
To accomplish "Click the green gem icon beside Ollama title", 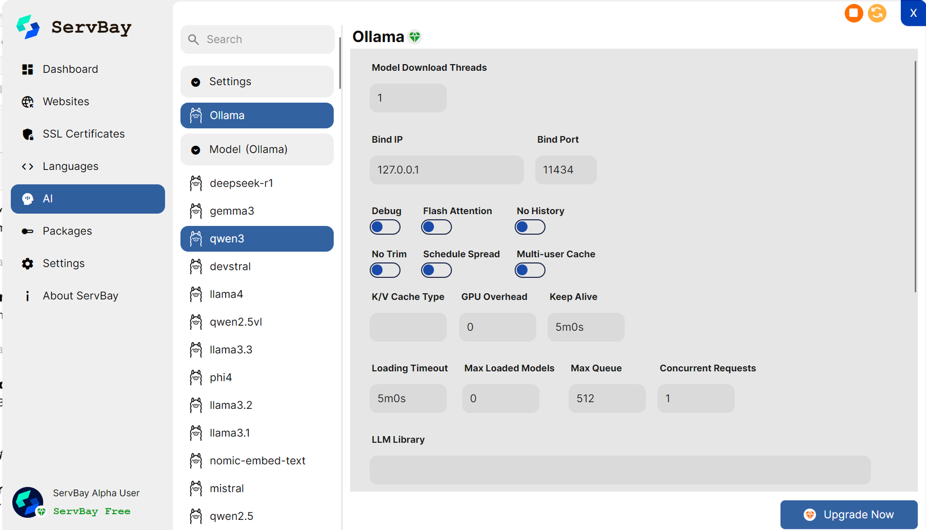I will (x=415, y=37).
